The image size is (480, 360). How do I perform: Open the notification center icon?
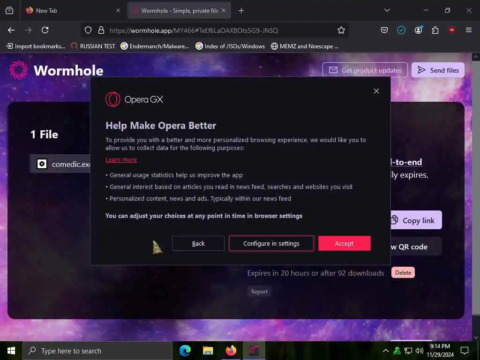pyautogui.click(x=465, y=351)
